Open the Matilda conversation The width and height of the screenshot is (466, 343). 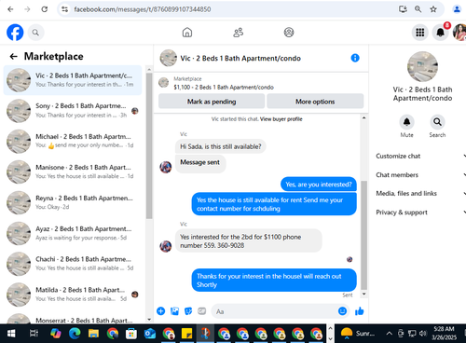[73, 295]
